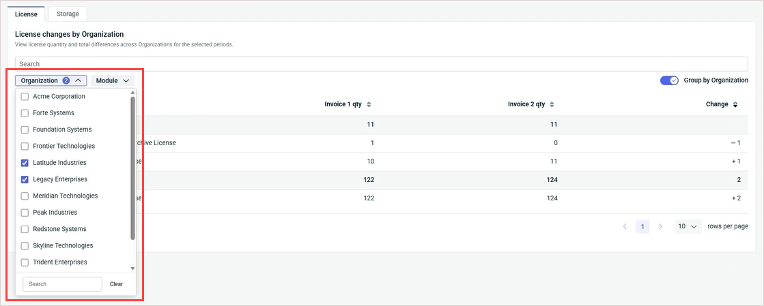Sort by Invoice 1 qty column icon
764x306 pixels.
369,104
